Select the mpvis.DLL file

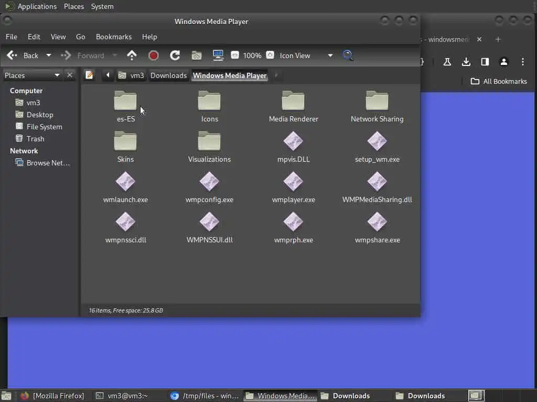293,147
